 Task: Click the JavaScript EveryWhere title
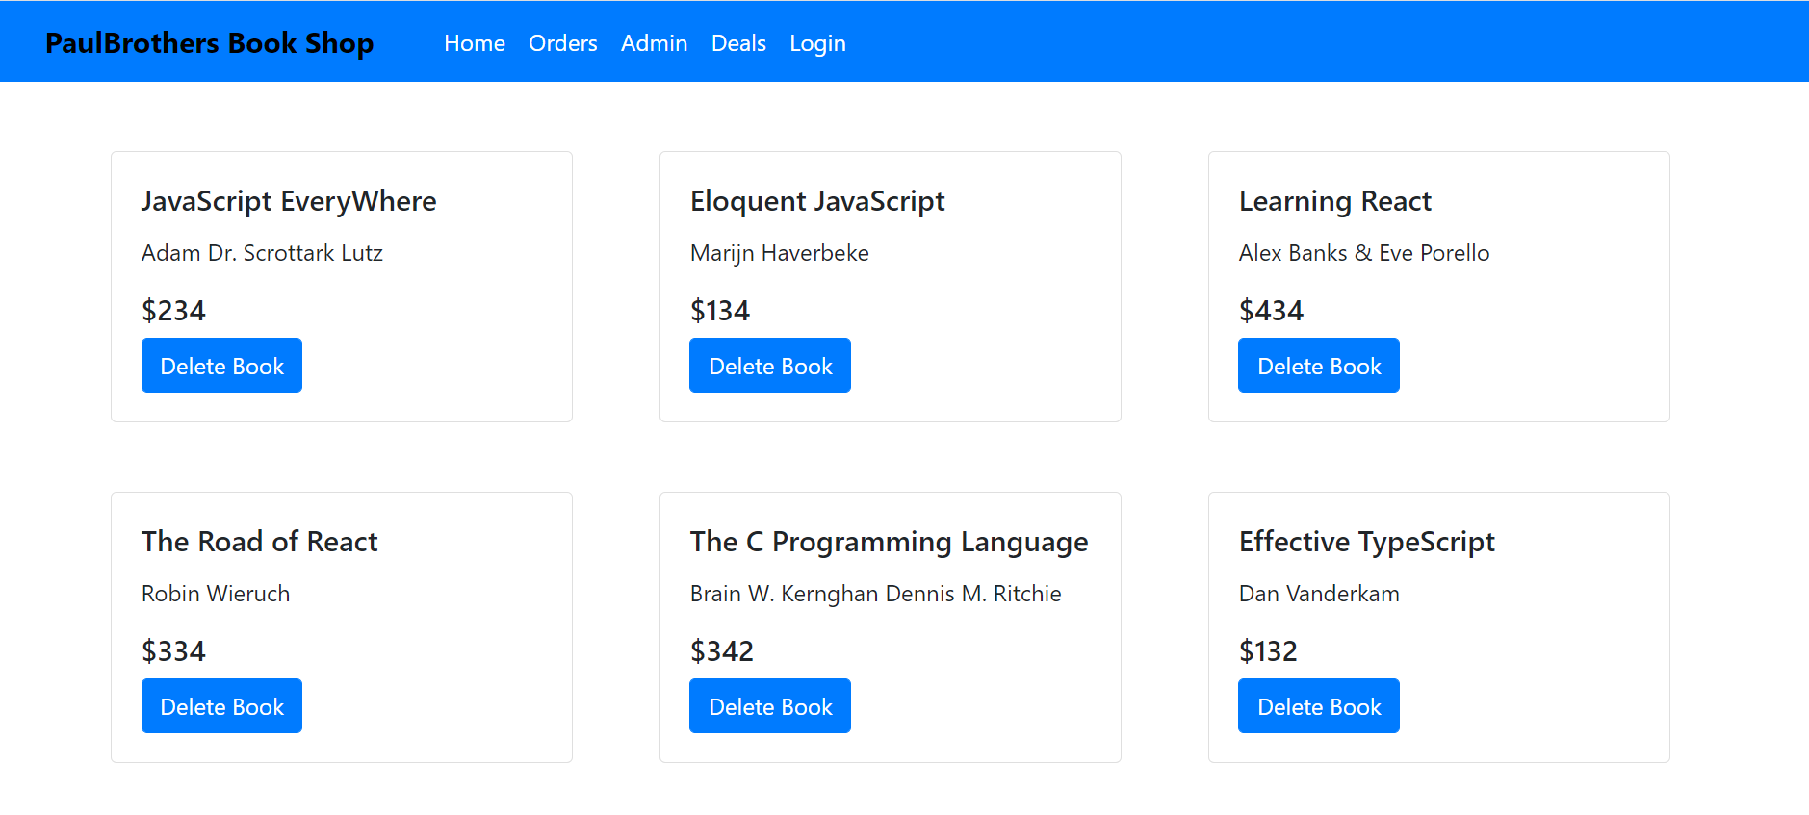(x=289, y=201)
